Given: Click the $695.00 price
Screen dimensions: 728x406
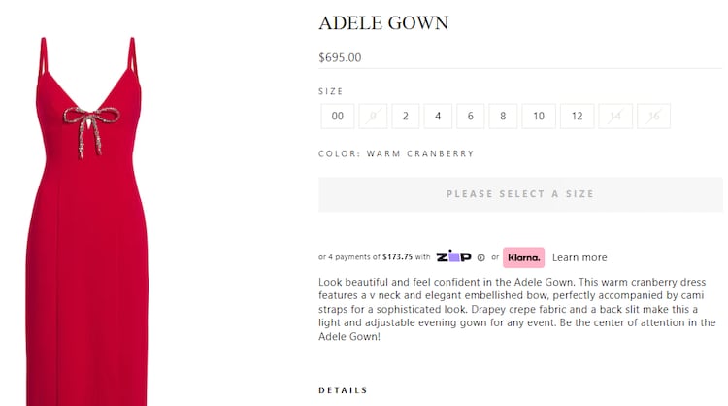Looking at the screenshot, I should pos(340,57).
